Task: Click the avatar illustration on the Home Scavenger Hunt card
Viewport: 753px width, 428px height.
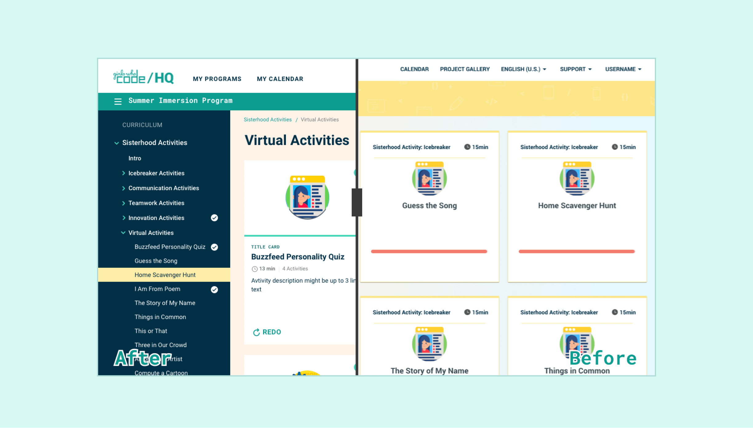Action: (x=576, y=178)
